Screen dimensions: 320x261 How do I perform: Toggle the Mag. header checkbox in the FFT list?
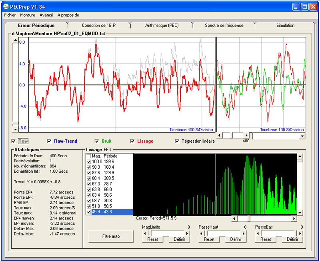(x=89, y=156)
